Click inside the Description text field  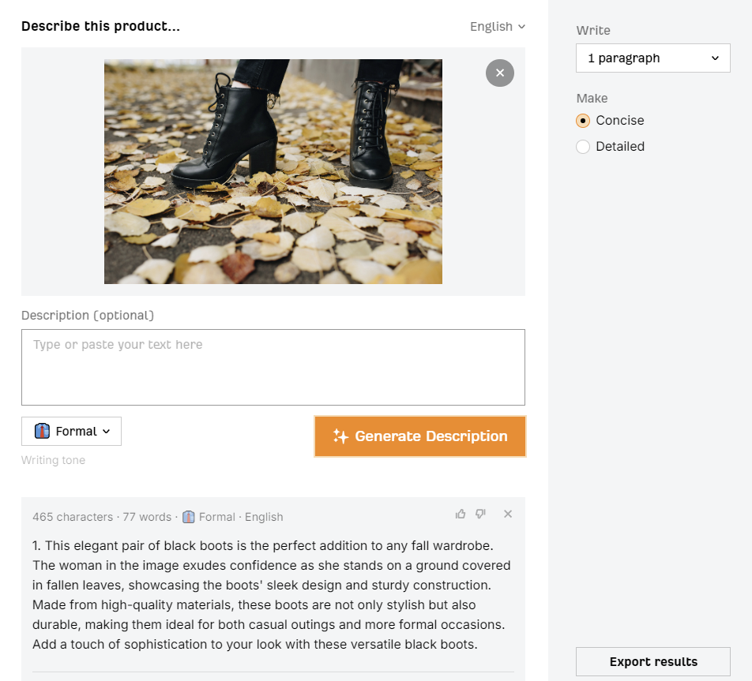[273, 367]
